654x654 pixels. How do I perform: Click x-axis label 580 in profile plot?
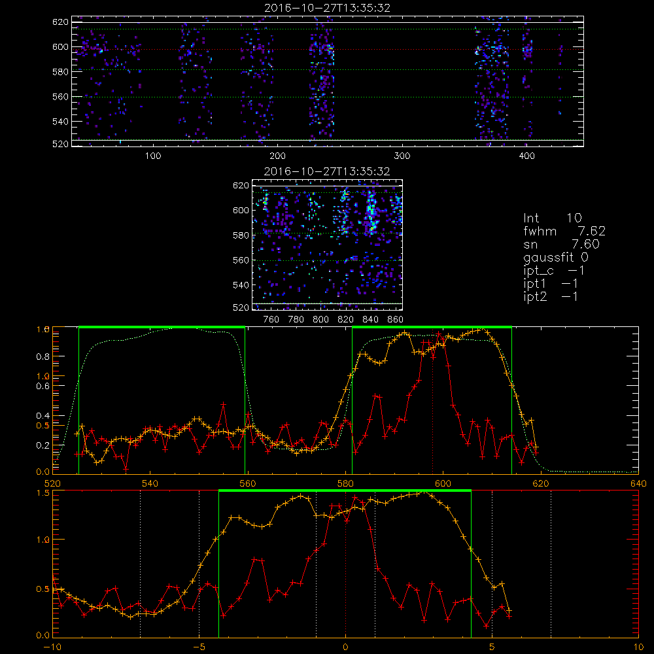345,483
